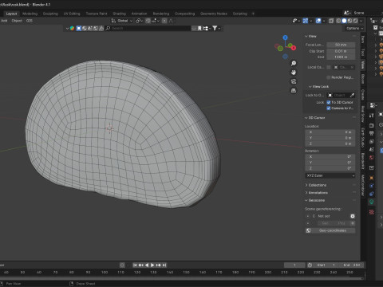Toggle proportional editing button
Screen dimensions: 383x287
point(164,21)
